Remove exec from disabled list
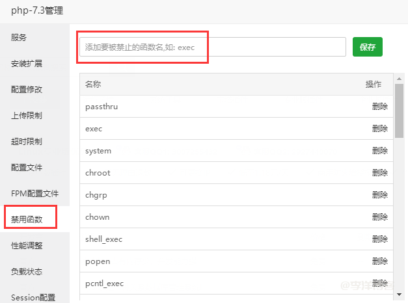 click(380, 129)
